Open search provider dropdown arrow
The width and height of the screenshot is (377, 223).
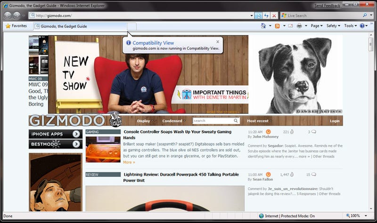371,16
